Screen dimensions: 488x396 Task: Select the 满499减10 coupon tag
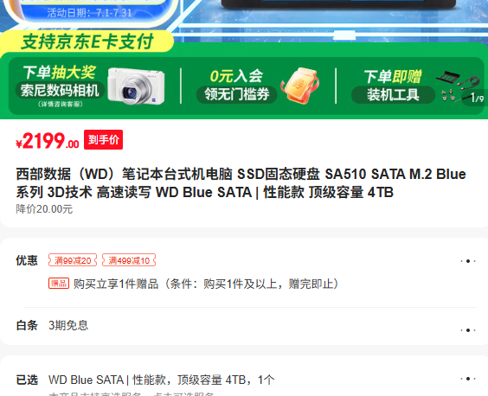tap(129, 260)
